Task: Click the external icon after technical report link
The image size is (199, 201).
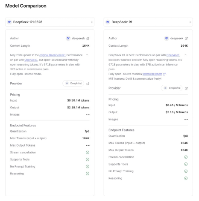Action: (x=164, y=74)
